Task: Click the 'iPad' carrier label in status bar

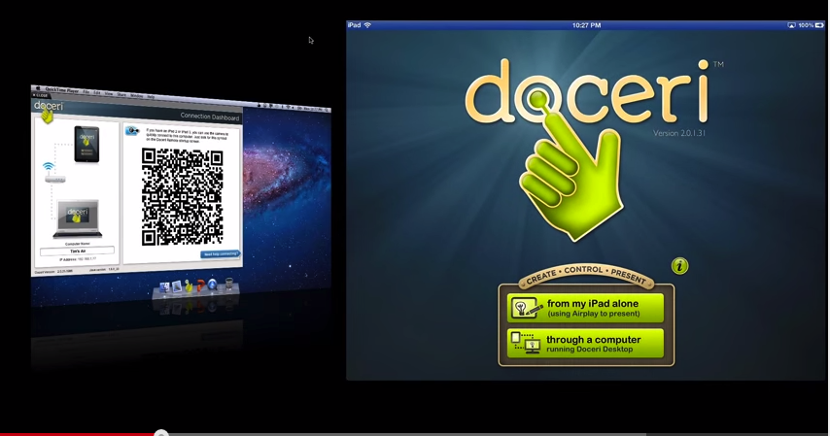Action: coord(354,25)
